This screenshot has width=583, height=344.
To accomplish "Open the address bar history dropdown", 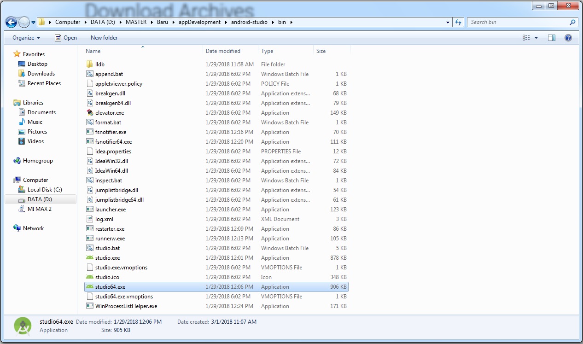I will (448, 22).
